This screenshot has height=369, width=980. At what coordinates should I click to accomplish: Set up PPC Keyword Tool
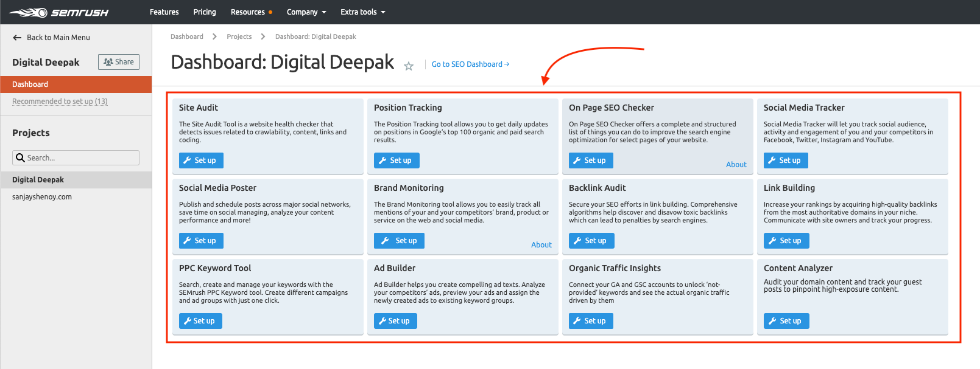200,321
